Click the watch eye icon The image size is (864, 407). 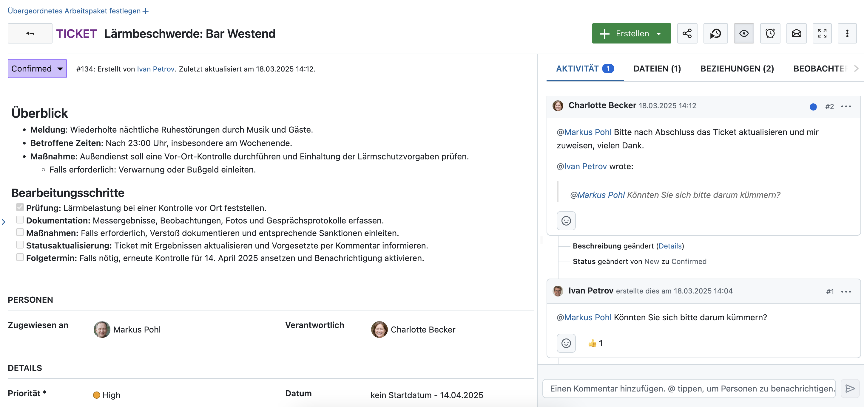pos(744,33)
